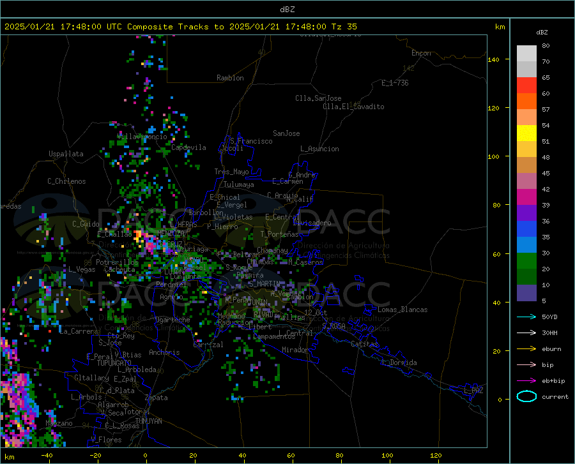Image resolution: width=575 pixels, height=464 pixels.
Task: Click the 'E_1-736' map label
Action: (x=395, y=83)
